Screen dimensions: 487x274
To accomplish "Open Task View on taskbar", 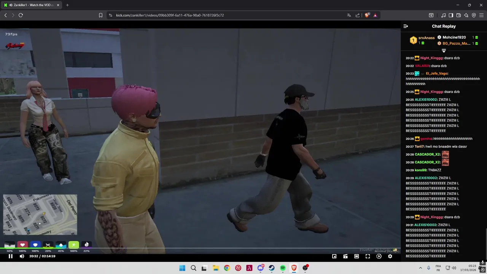I will [x=204, y=268].
